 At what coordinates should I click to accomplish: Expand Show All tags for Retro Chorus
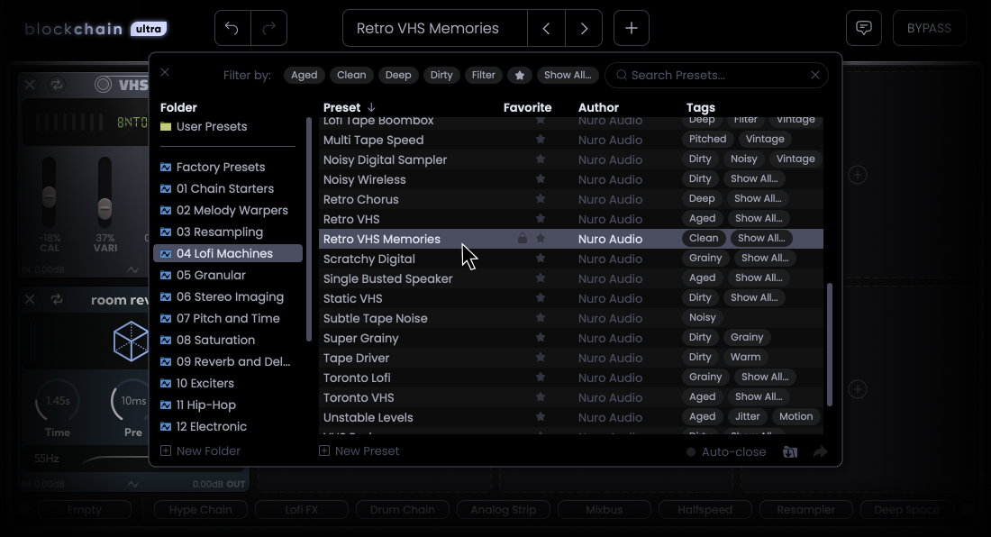(758, 198)
